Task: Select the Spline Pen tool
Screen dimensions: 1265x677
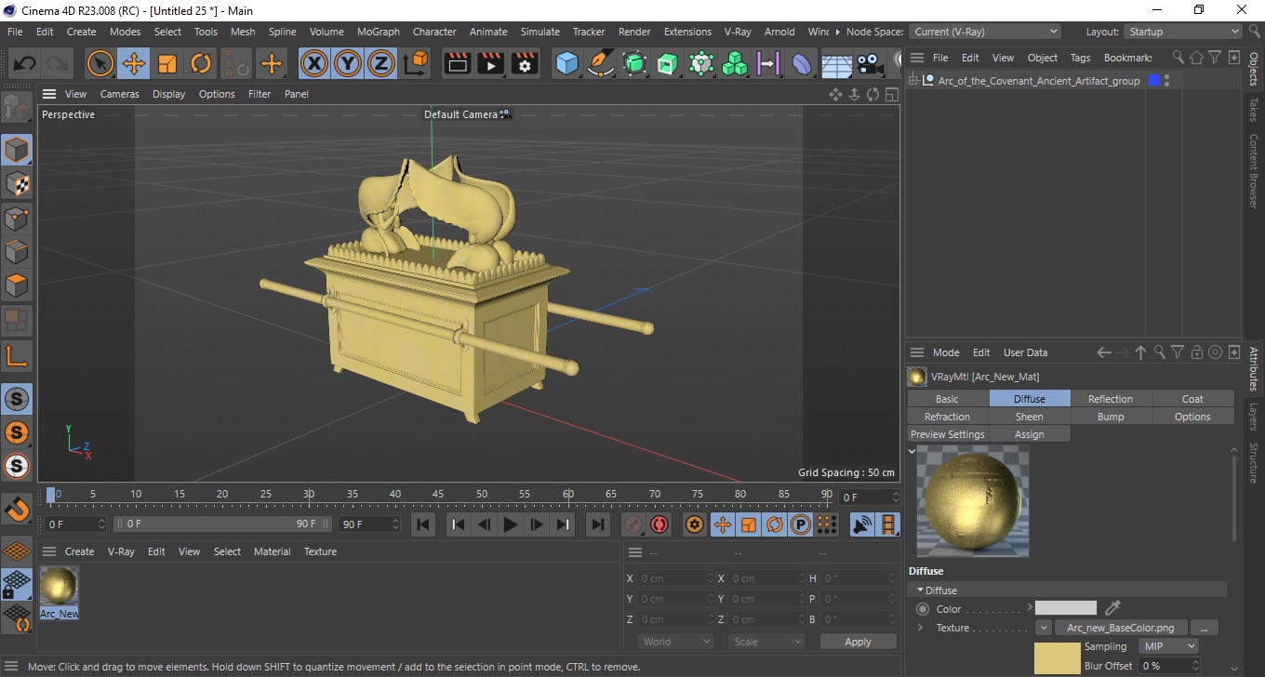Action: [x=601, y=63]
